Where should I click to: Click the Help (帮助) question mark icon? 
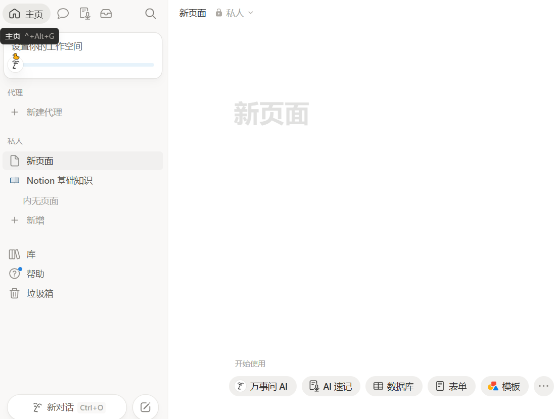(x=15, y=274)
